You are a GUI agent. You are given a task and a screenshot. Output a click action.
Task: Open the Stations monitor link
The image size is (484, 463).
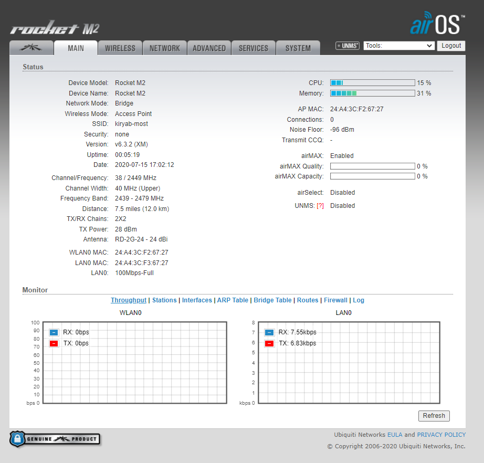[164, 300]
